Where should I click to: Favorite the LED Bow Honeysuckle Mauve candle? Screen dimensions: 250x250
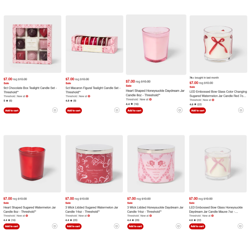(x=240, y=226)
